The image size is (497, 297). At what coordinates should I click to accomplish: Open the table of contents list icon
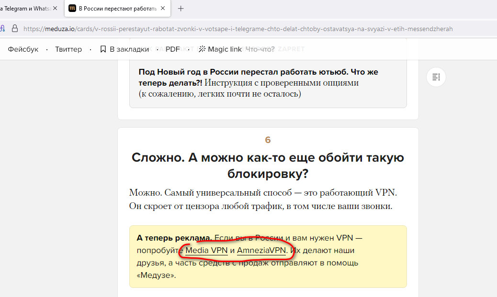coord(436,77)
